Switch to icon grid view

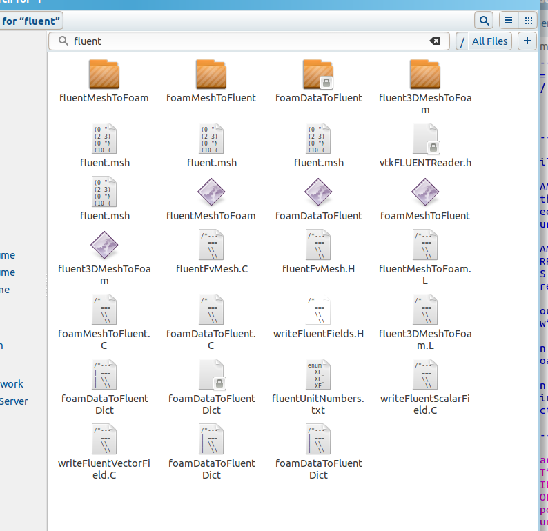(x=528, y=21)
